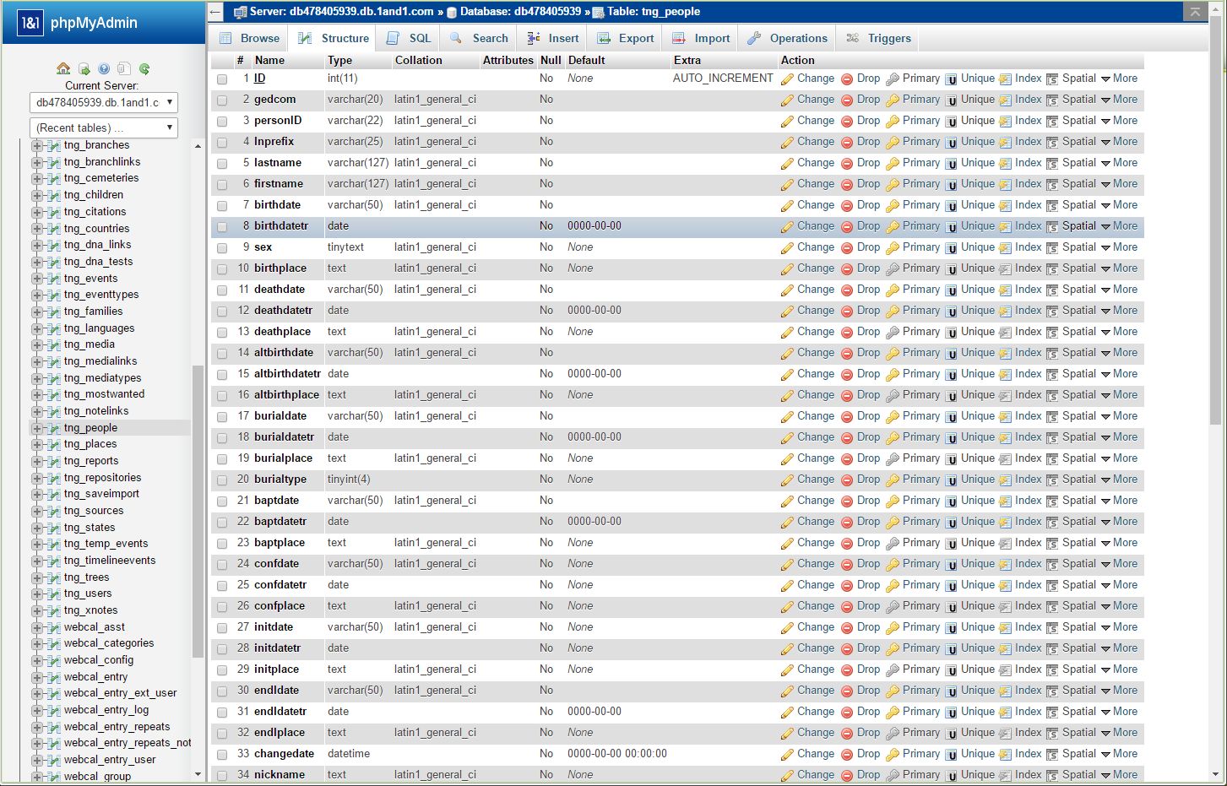
Task: Click the Index icon for initdate row
Action: click(x=1005, y=627)
